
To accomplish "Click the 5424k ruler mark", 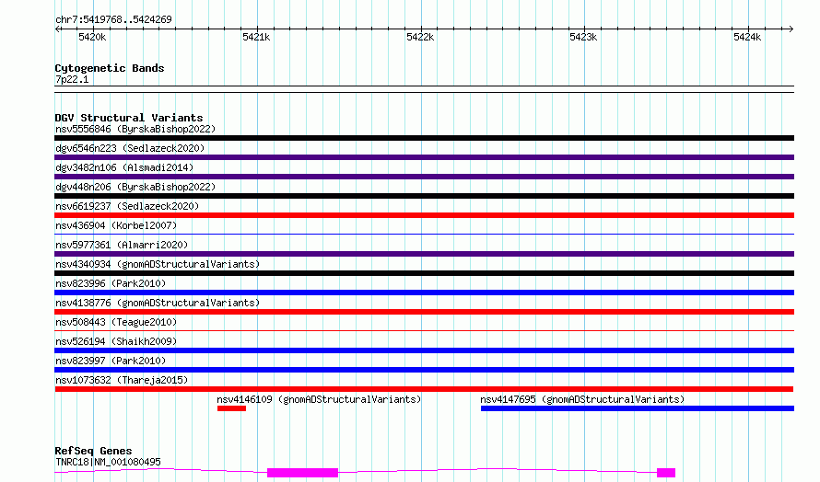I will coord(747,37).
